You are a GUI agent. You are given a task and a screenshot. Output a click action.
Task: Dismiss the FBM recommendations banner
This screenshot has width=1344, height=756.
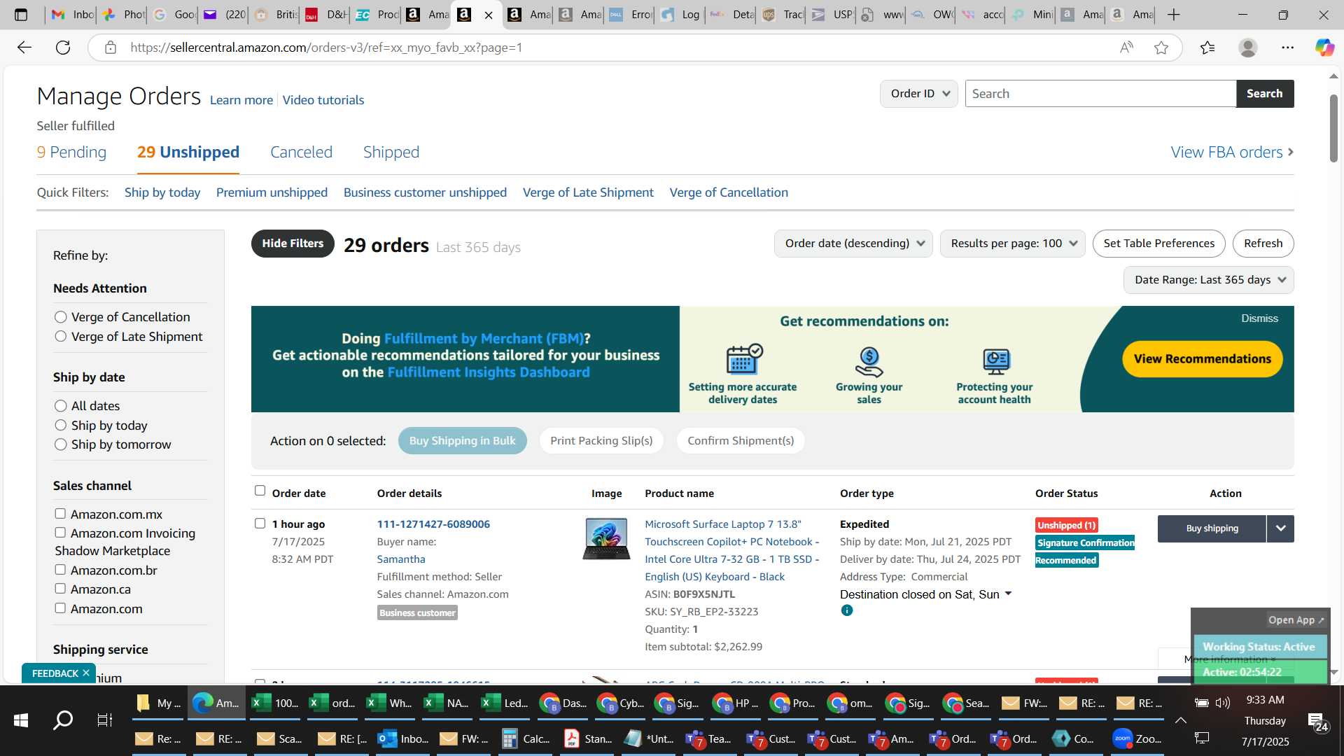pyautogui.click(x=1259, y=318)
